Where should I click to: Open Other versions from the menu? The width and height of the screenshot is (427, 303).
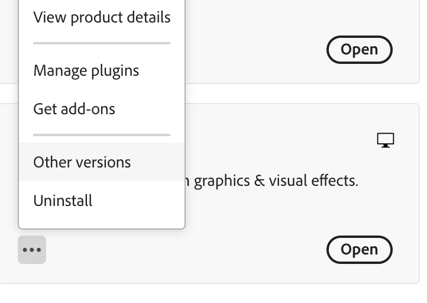point(82,162)
